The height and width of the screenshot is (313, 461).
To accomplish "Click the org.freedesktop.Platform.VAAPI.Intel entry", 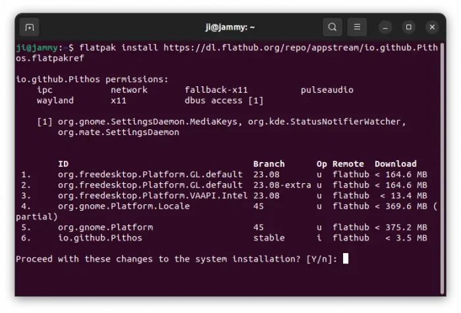I will tap(152, 196).
